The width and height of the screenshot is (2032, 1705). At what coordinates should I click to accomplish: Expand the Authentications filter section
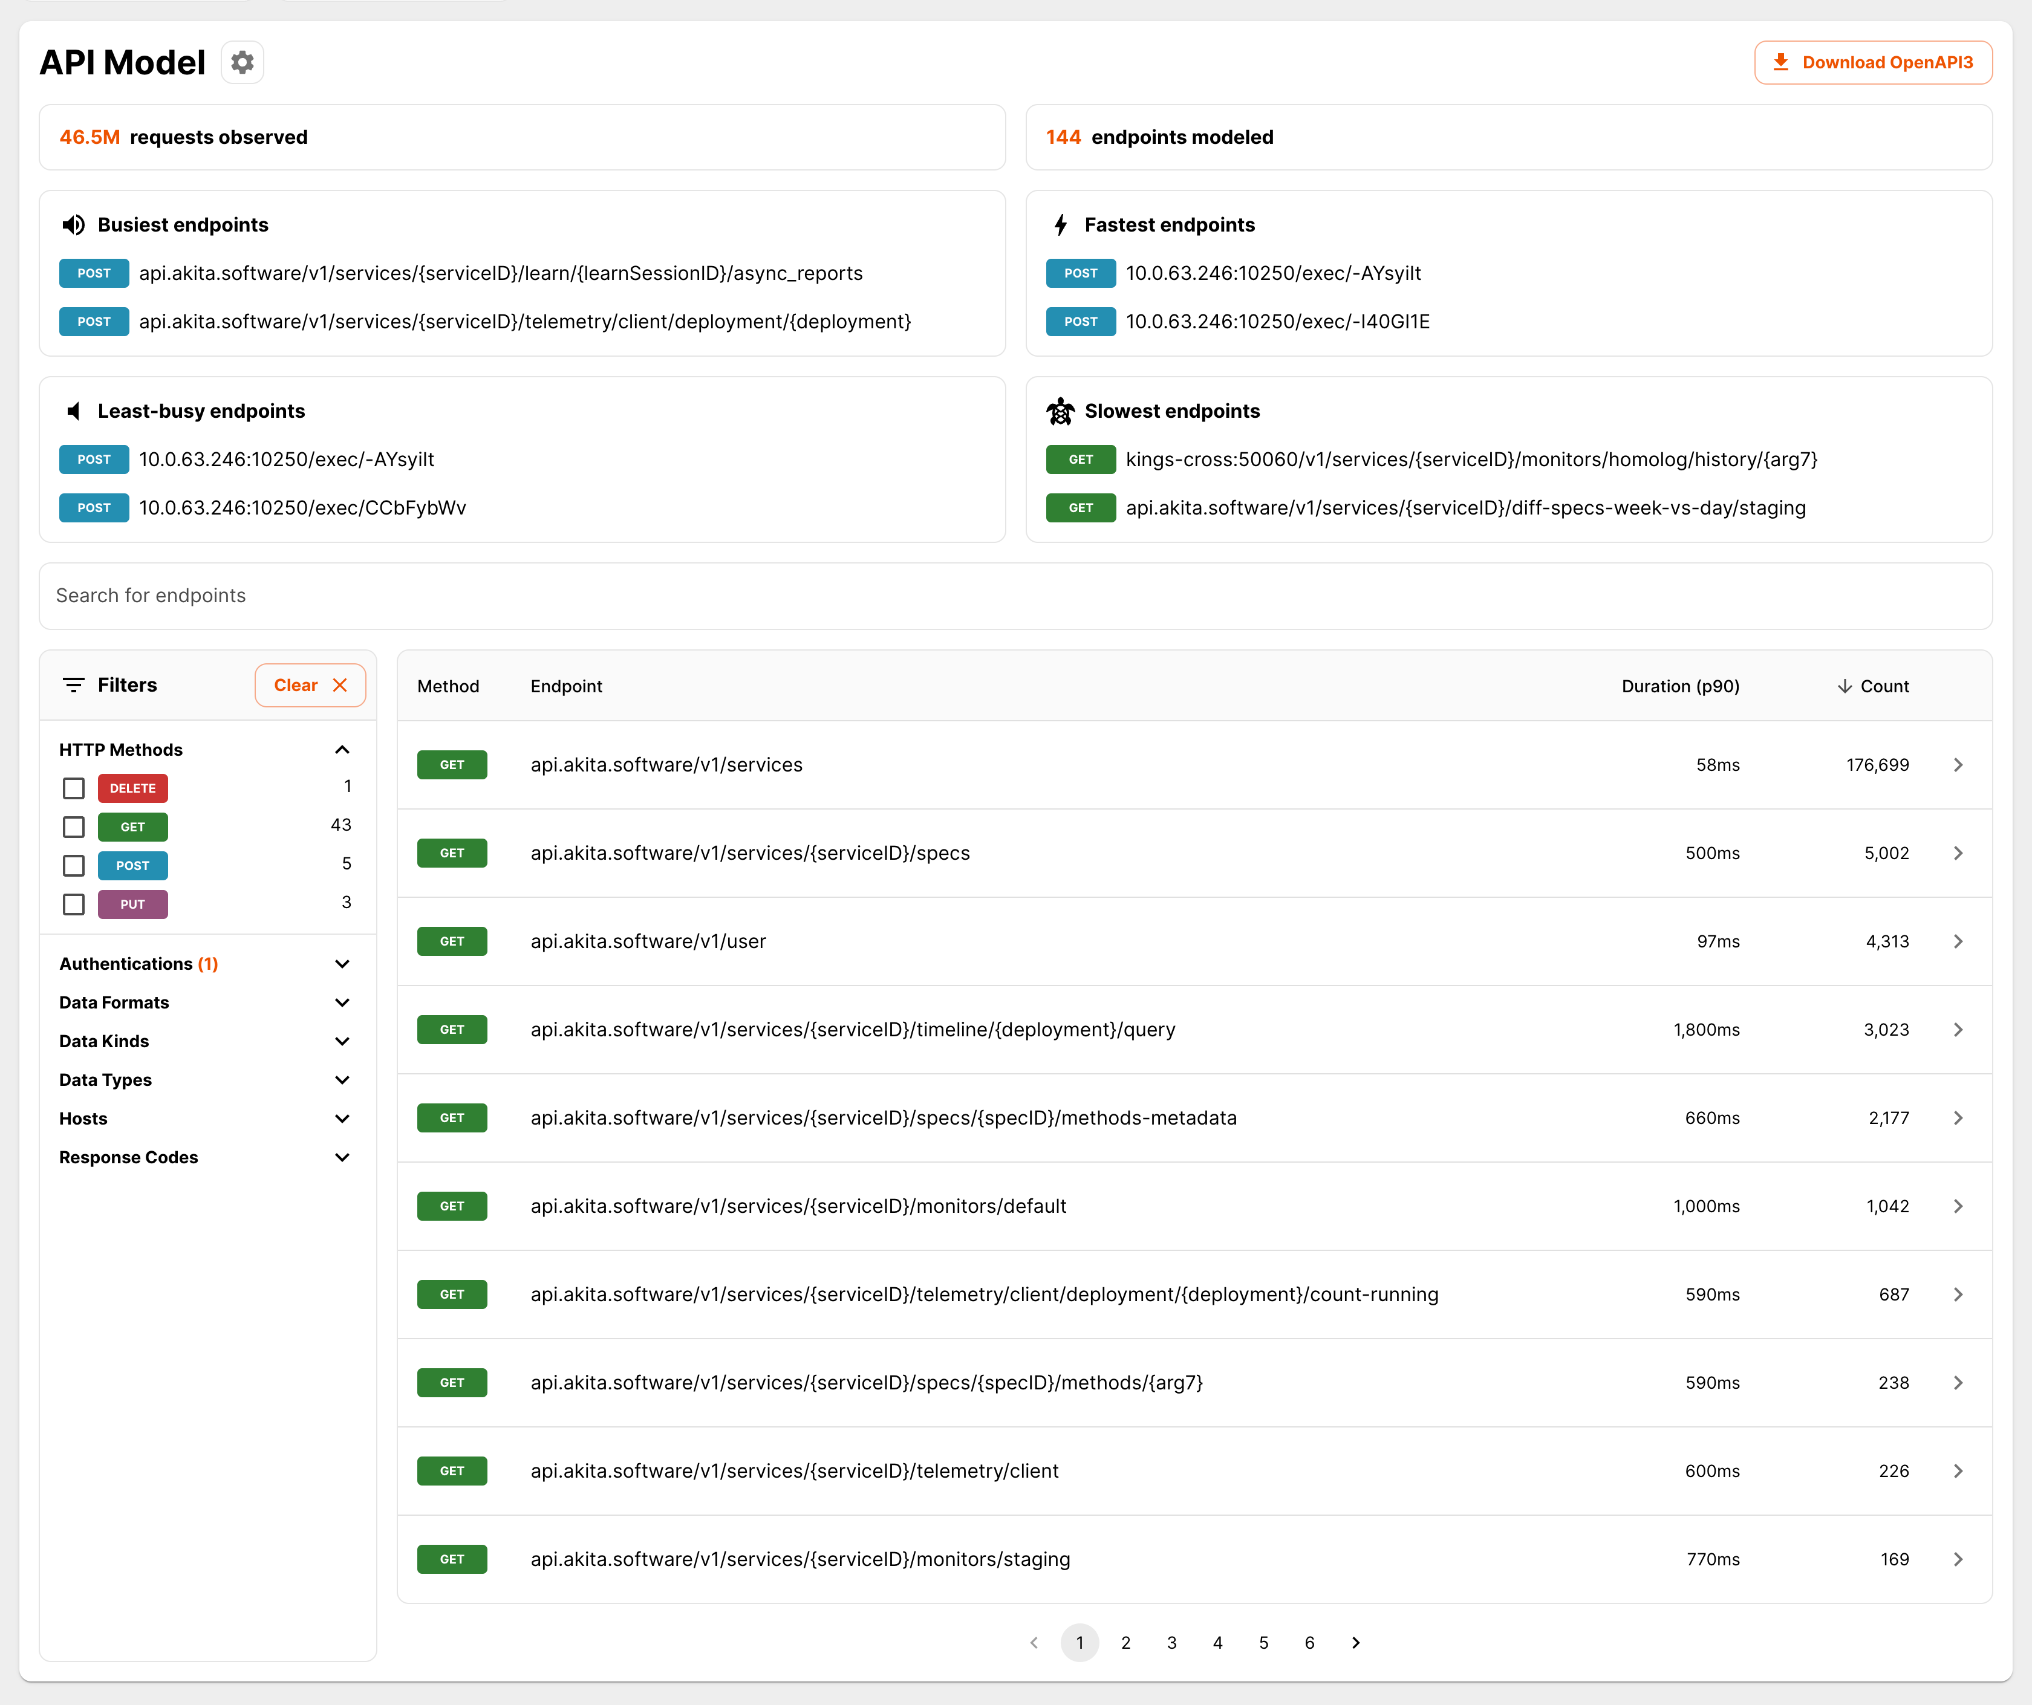point(342,964)
